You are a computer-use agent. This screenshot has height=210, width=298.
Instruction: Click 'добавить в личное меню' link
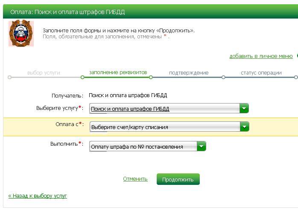[x=261, y=56]
